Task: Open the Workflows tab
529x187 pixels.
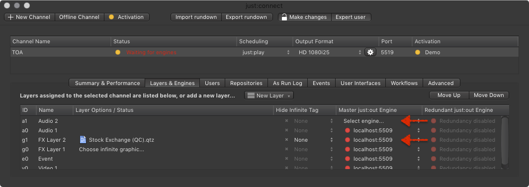Action: coord(404,83)
